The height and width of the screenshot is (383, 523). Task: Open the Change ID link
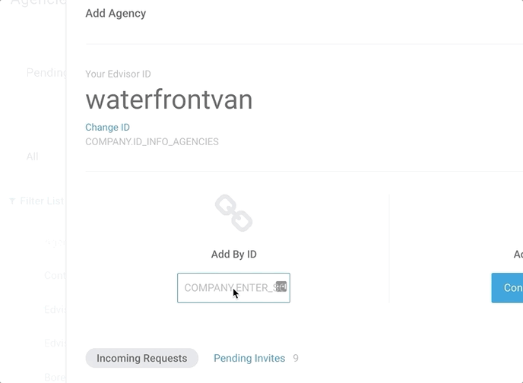pyautogui.click(x=107, y=128)
